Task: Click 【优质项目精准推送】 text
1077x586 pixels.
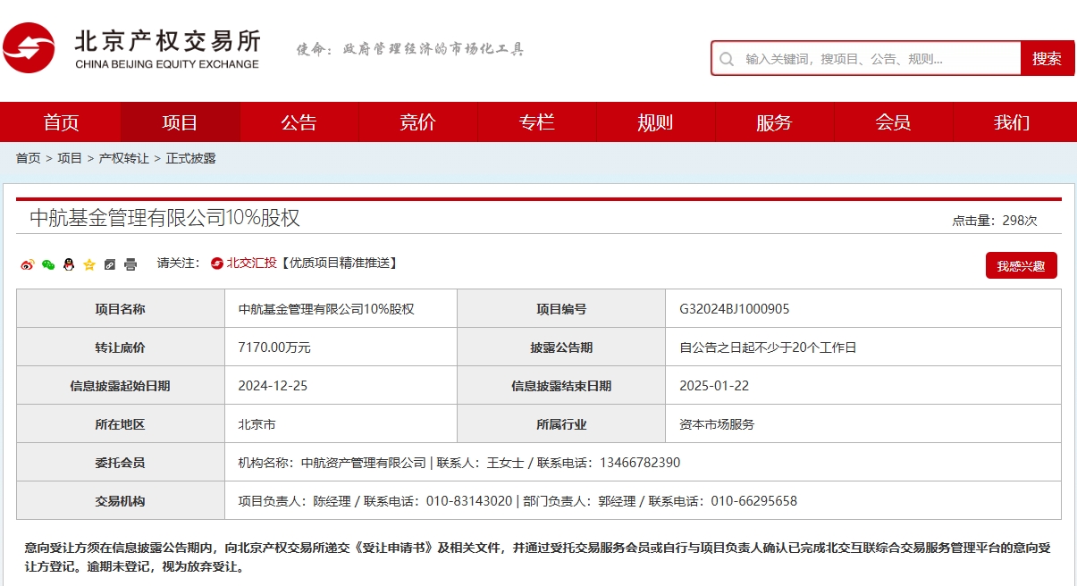Action: tap(338, 264)
